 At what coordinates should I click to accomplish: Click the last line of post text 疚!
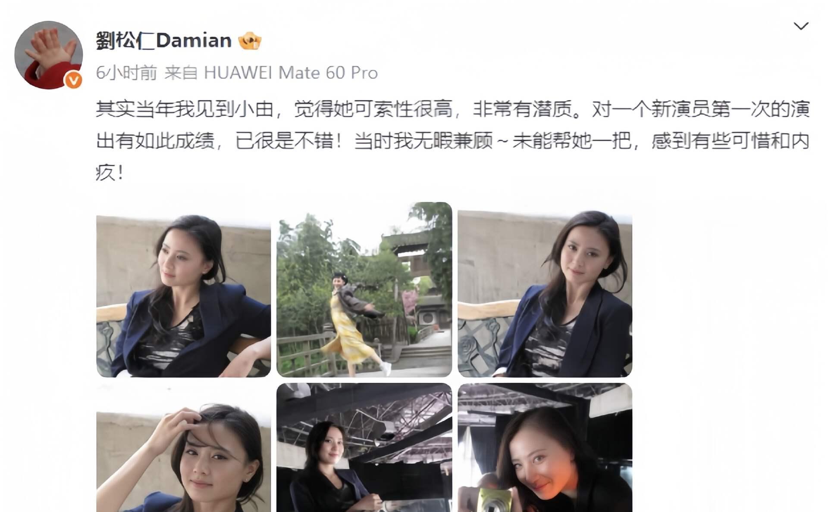110,173
